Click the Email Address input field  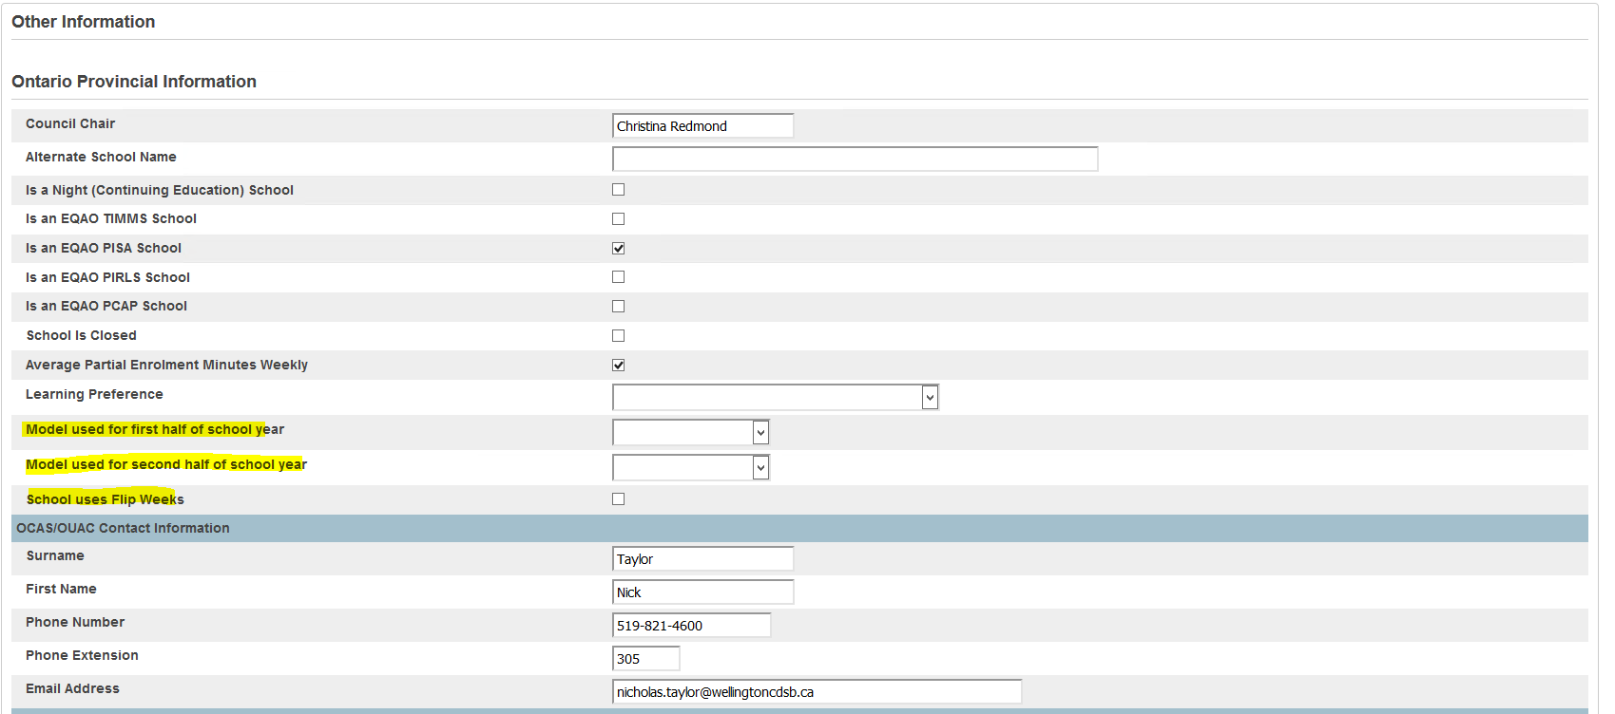817,692
